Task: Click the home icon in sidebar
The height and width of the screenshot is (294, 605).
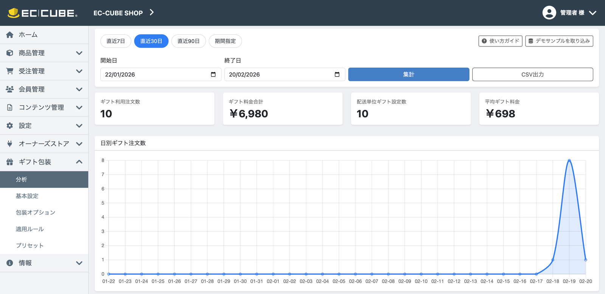Action: [10, 35]
